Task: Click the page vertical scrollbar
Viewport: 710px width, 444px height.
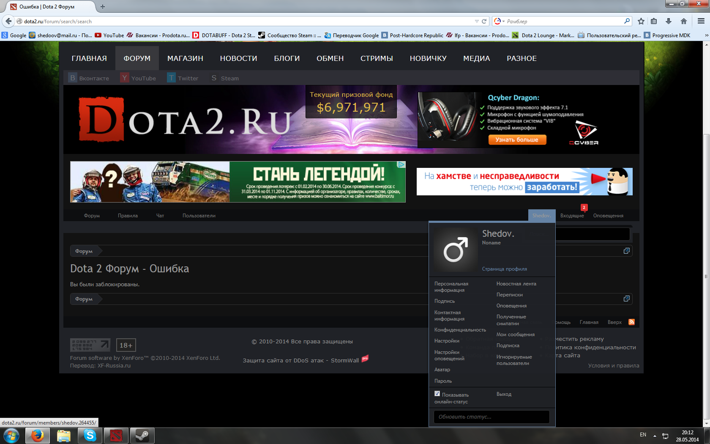Action: 706,277
